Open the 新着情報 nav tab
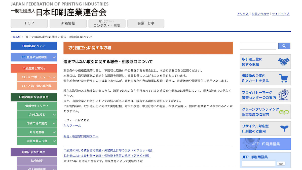Screen dimensions: 302x170 click(68, 23)
